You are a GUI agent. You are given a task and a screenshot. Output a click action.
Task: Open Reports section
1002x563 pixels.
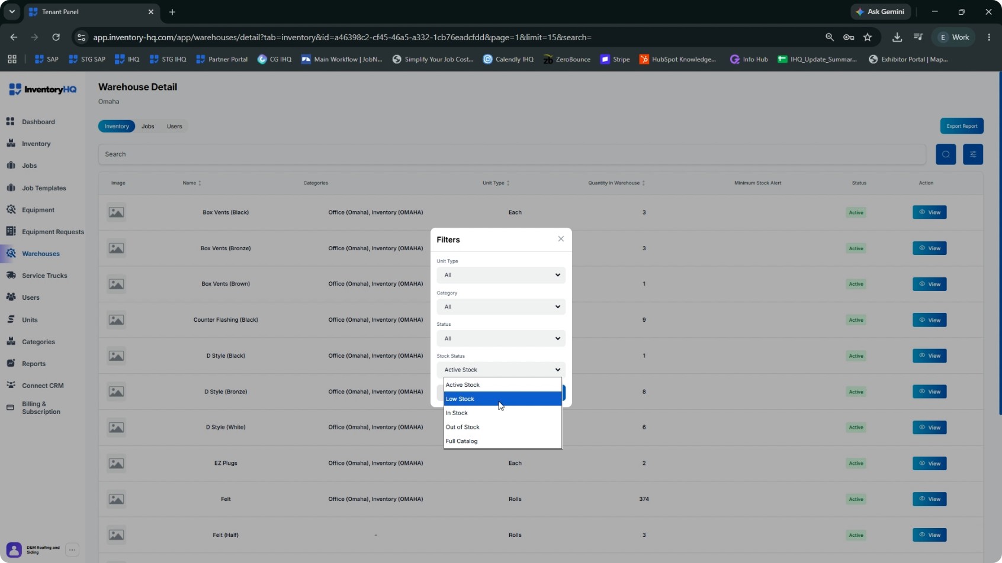[33, 364]
